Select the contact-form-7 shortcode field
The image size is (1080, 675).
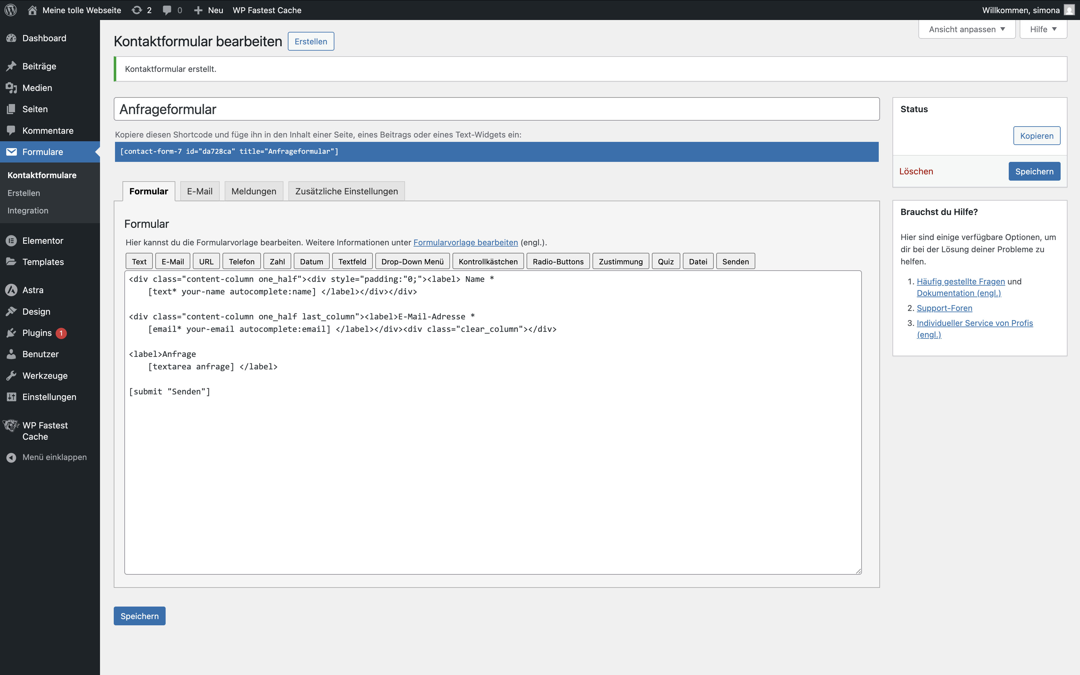(496, 152)
